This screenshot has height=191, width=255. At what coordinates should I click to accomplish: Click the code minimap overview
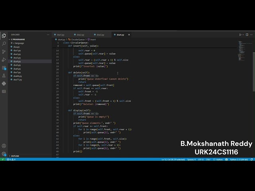242,47
